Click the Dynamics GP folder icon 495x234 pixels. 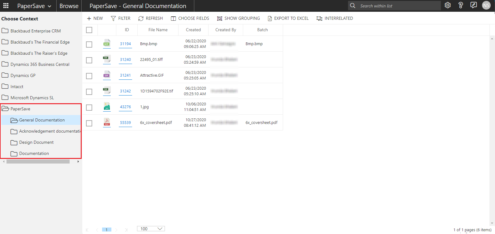tap(5, 75)
